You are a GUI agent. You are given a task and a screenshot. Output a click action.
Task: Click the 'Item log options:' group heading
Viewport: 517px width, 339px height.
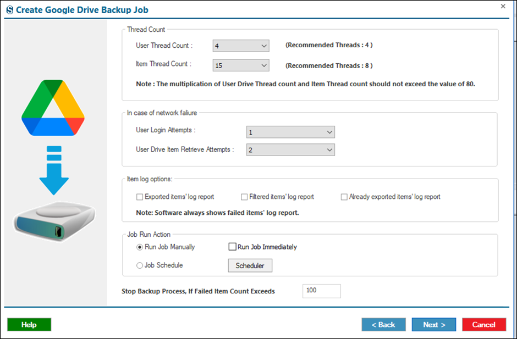pos(150,179)
